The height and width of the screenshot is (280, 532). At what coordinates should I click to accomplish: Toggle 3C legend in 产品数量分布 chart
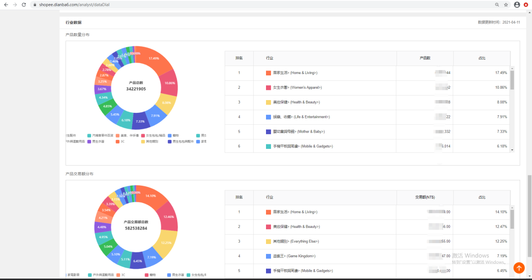120,141
